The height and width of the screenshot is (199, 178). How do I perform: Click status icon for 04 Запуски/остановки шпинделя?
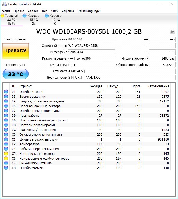(x=6, y=101)
